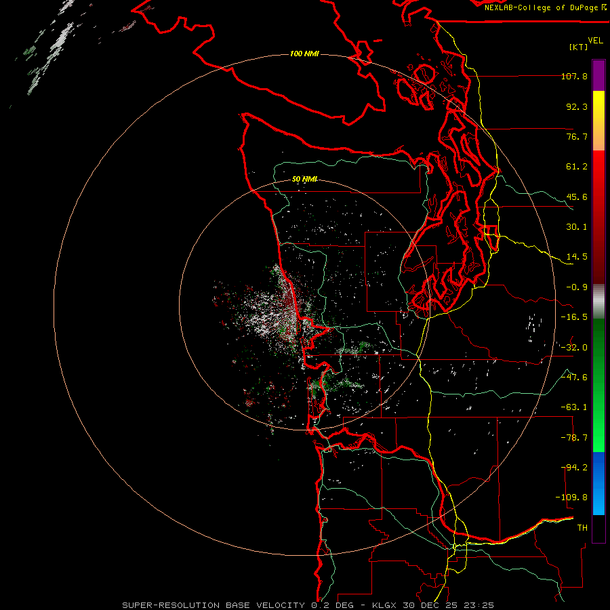Click the 76.7 legend value

(x=577, y=136)
